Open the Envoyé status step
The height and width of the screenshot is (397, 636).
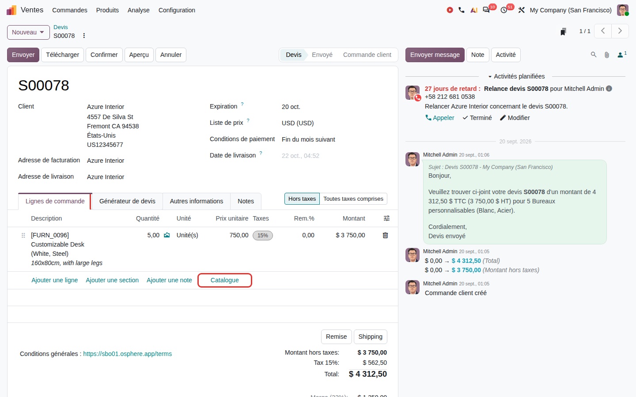[x=322, y=55]
